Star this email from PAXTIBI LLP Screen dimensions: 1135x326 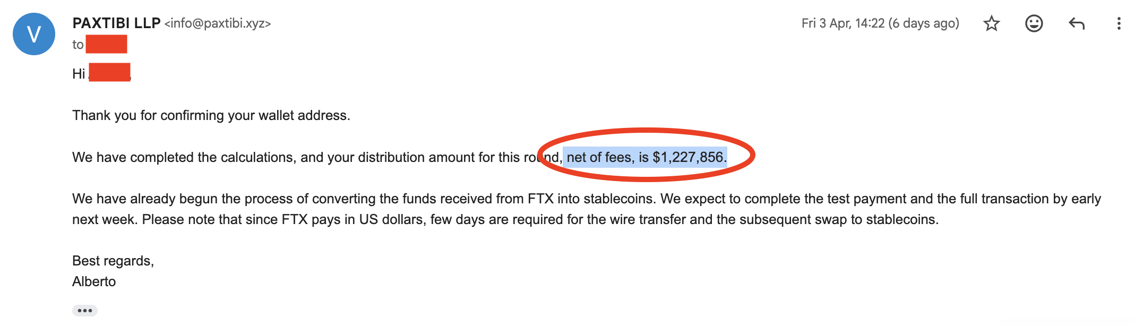[x=991, y=23]
